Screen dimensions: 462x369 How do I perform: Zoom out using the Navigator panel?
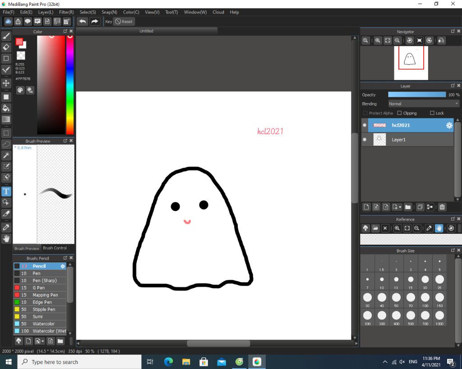[x=397, y=41]
